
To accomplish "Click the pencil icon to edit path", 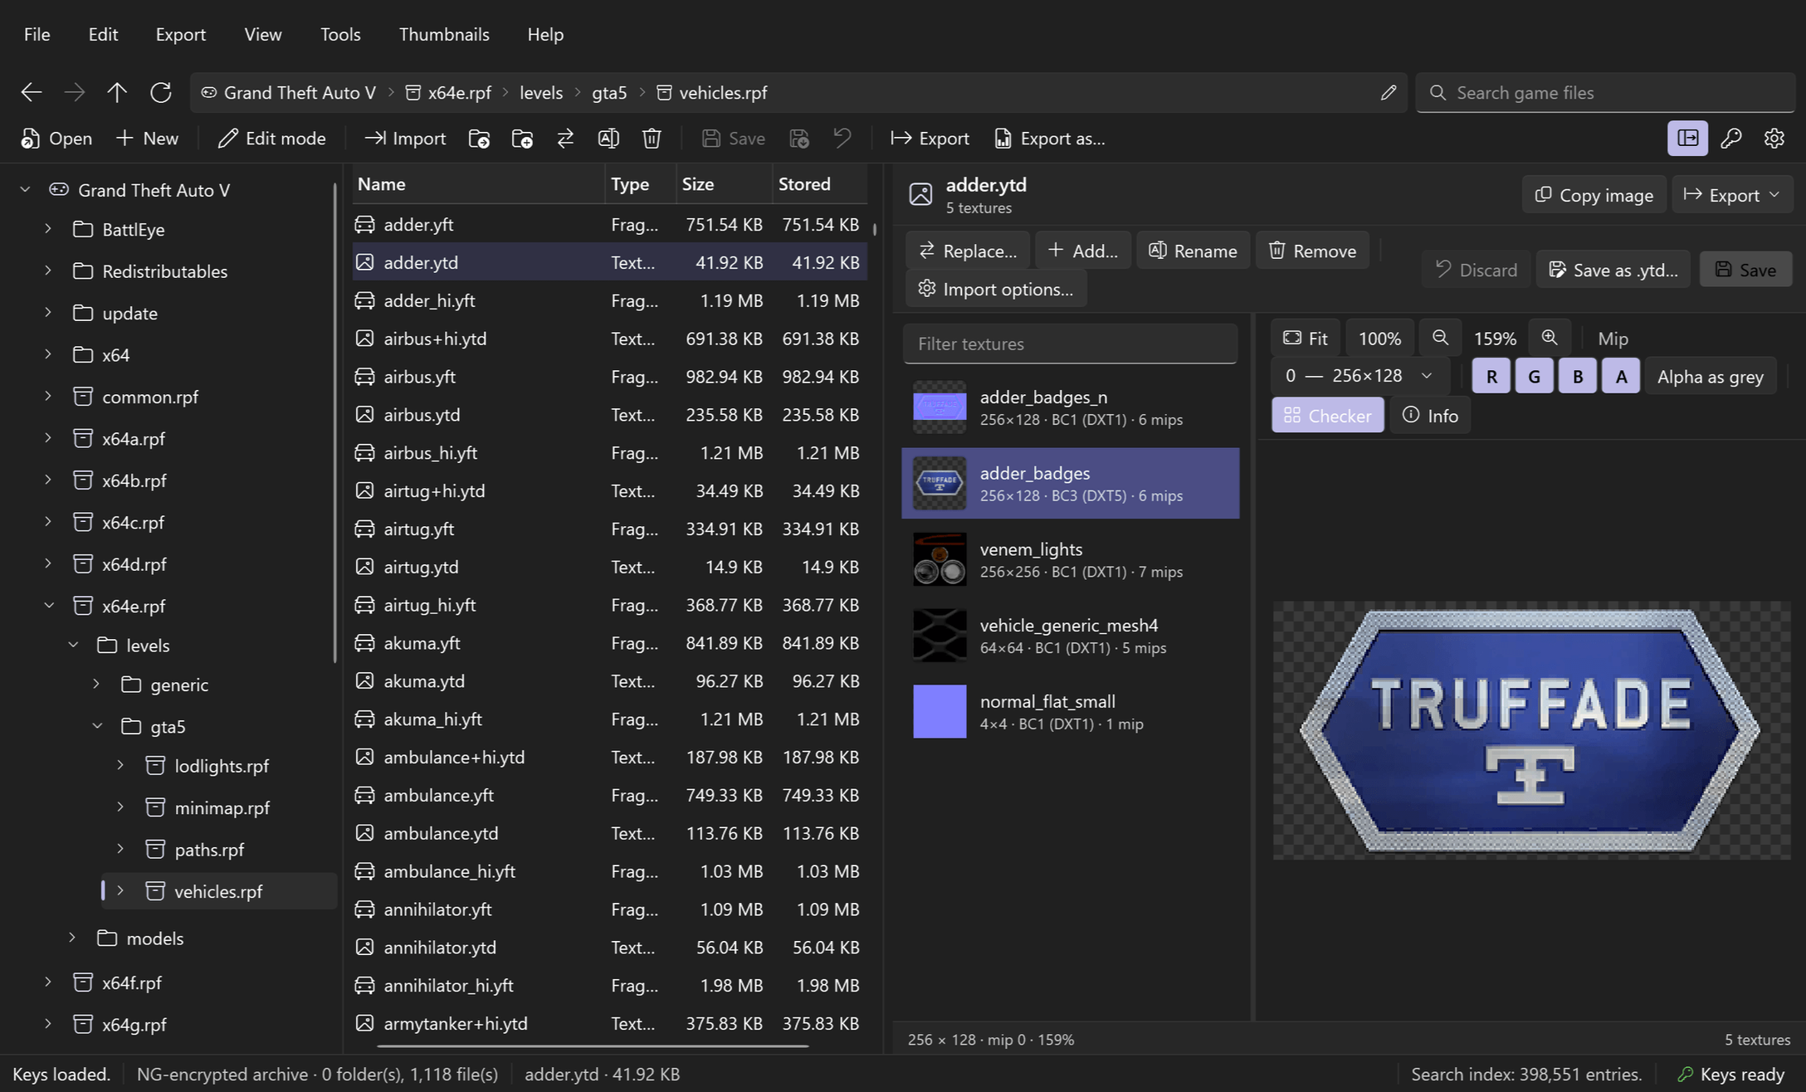I will (1389, 92).
